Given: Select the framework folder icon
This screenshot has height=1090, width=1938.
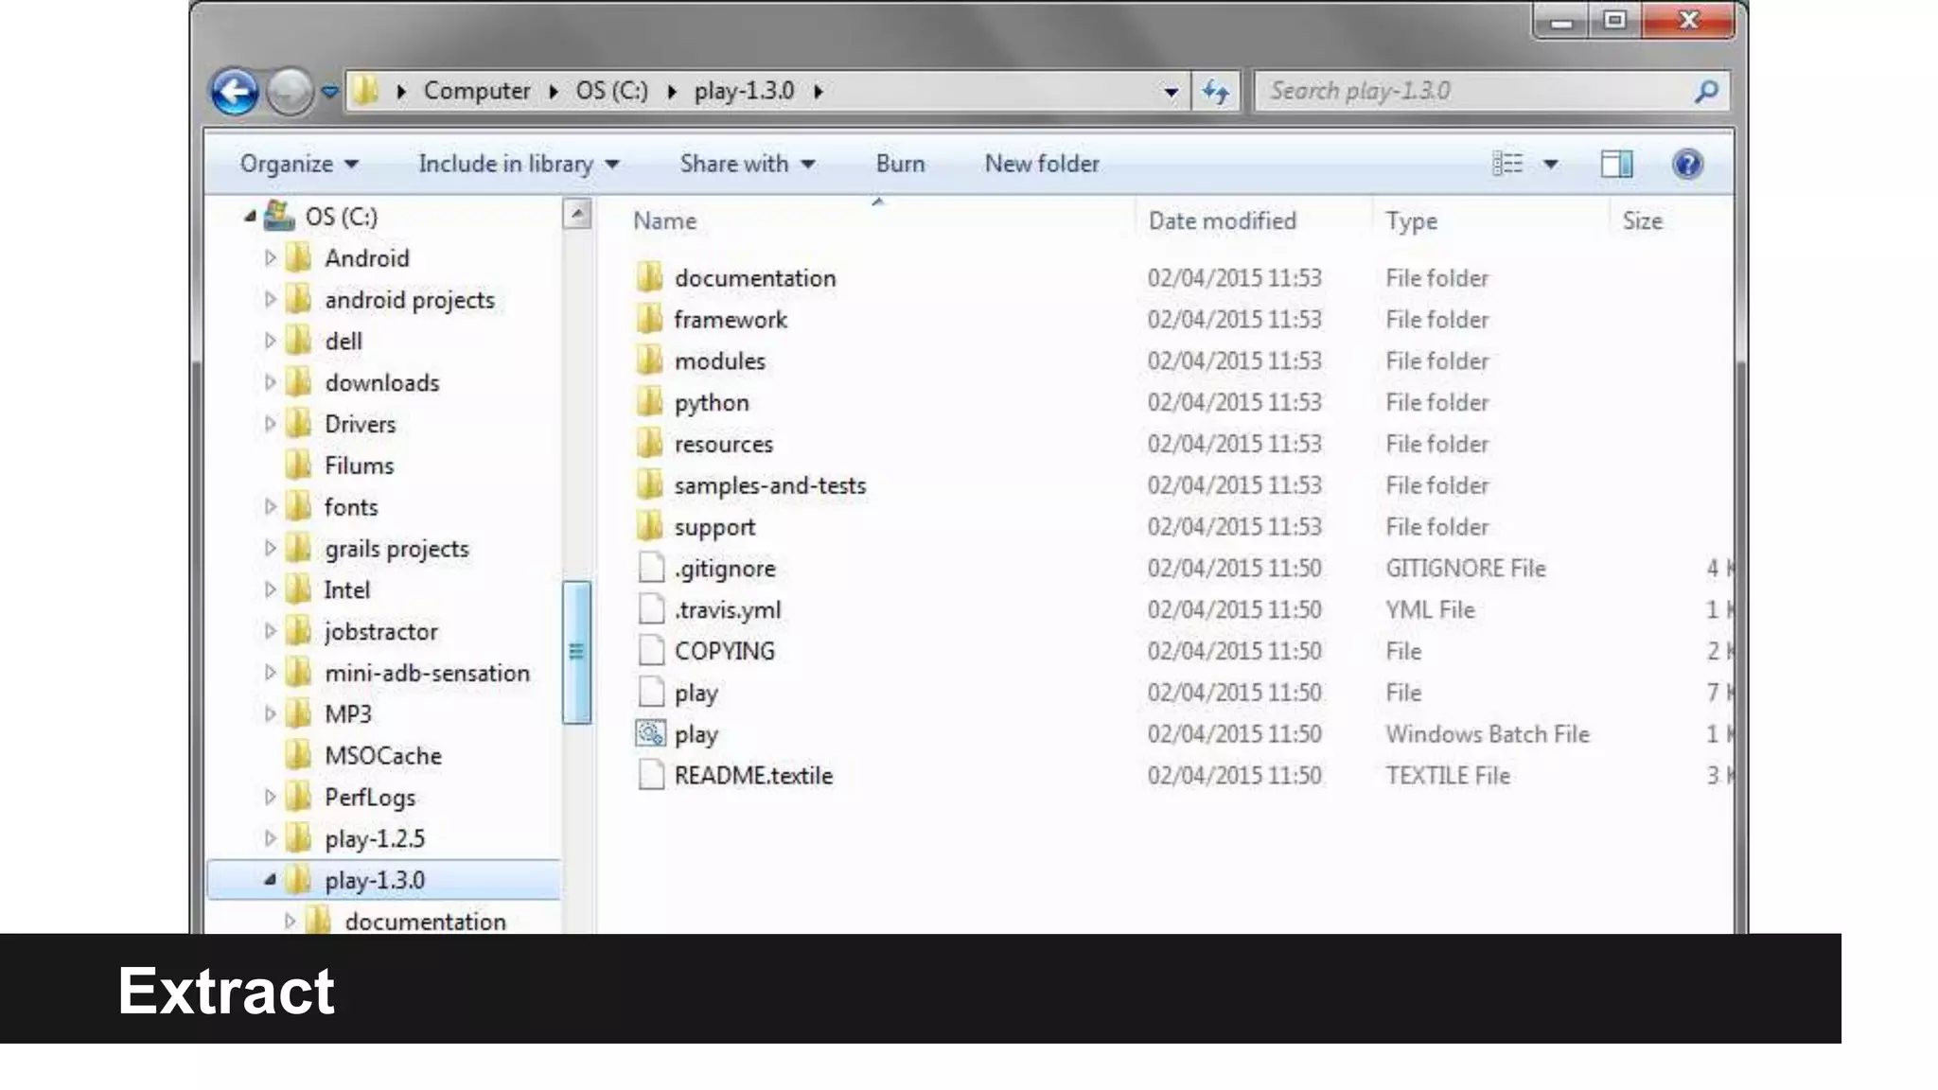Looking at the screenshot, I should click(x=650, y=320).
